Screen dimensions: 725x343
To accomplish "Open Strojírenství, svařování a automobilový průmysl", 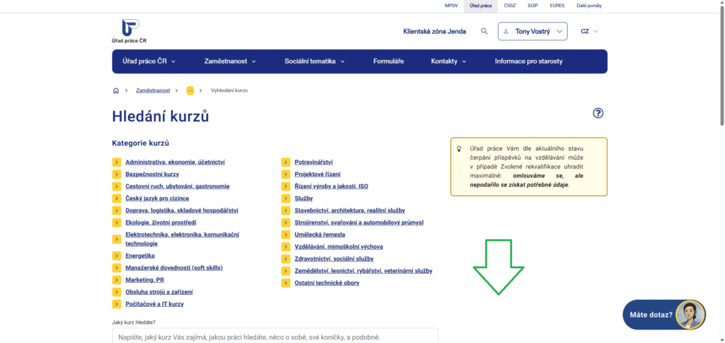I will (359, 223).
